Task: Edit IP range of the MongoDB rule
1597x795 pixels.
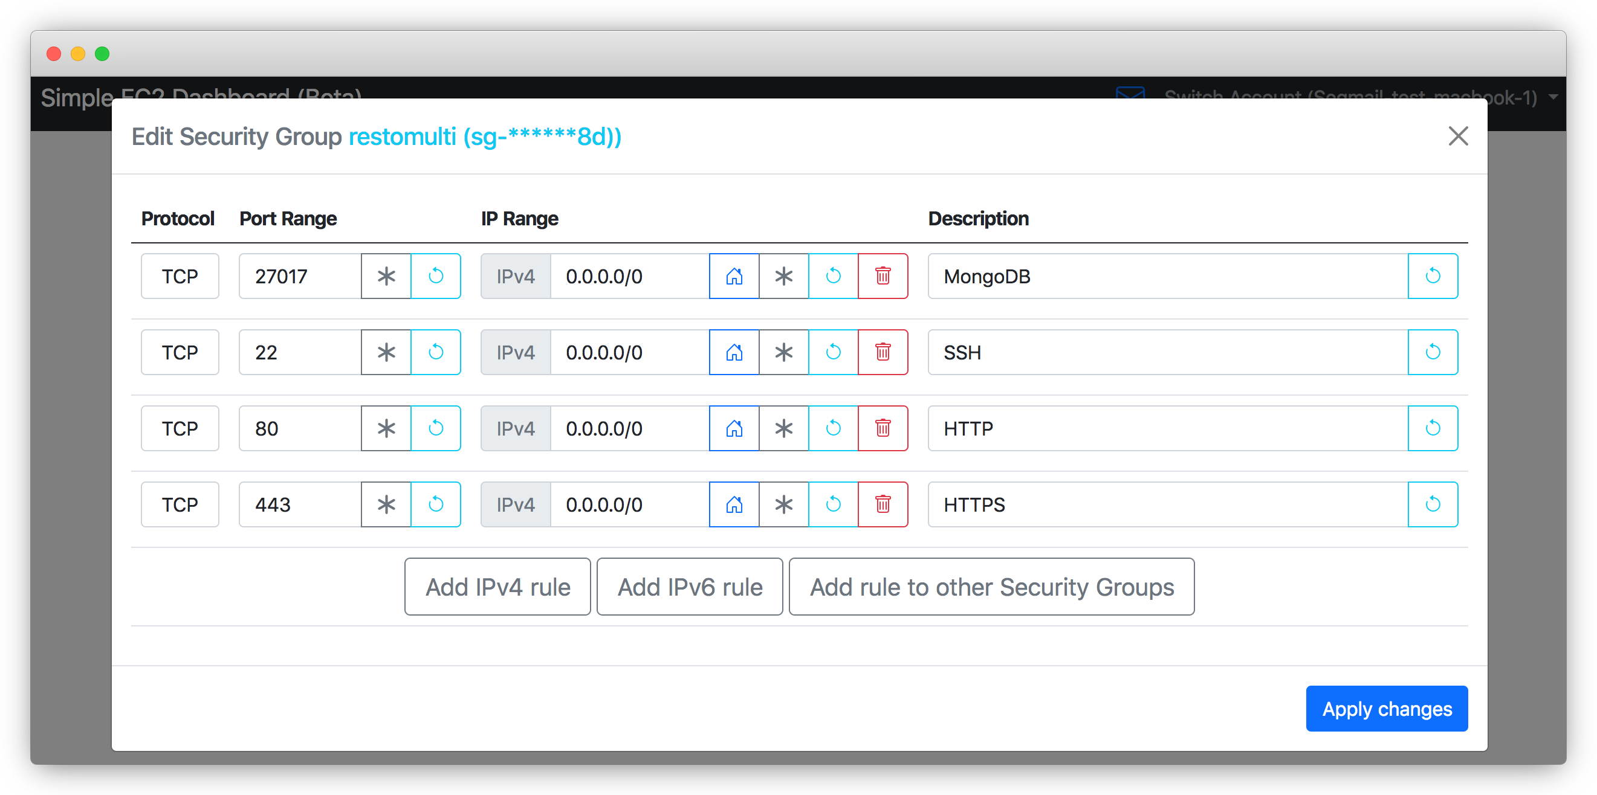Action: 630,275
